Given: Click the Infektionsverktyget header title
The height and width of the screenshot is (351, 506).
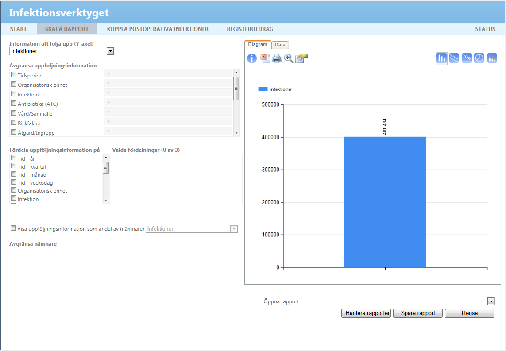Looking at the screenshot, I should (x=59, y=13).
